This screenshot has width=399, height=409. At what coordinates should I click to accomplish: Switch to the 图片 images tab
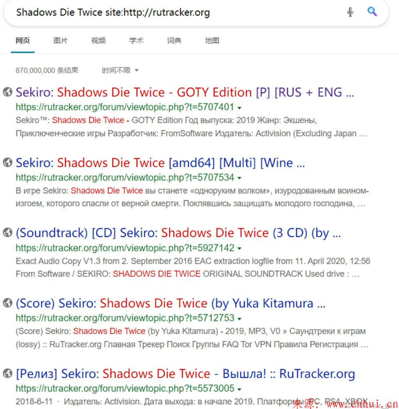[60, 40]
